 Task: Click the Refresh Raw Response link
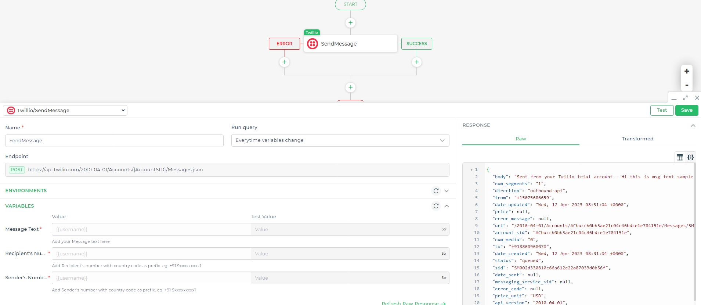pos(413,303)
